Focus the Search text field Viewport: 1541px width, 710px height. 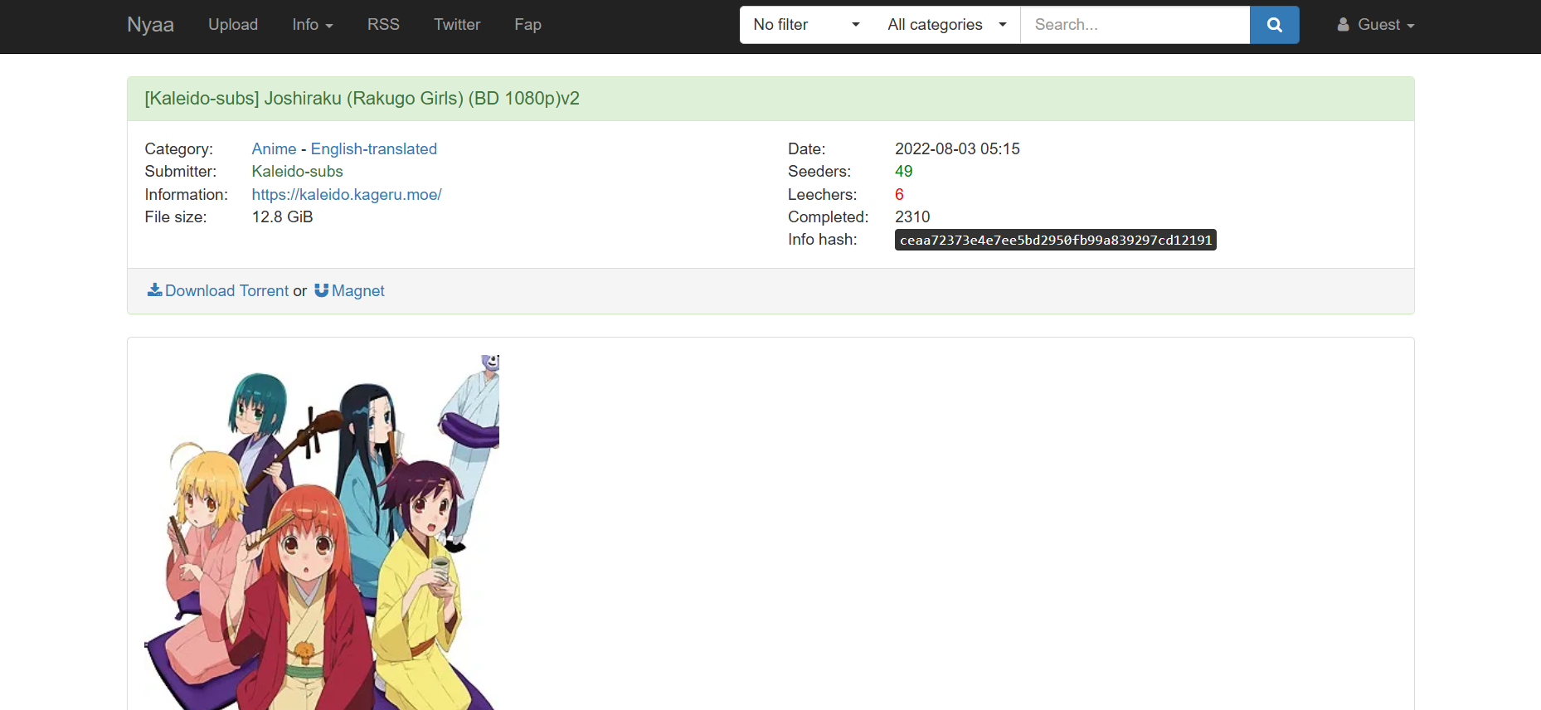pyautogui.click(x=1135, y=25)
